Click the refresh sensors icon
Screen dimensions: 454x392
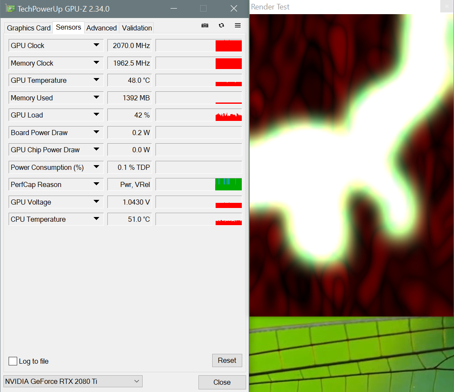point(221,25)
